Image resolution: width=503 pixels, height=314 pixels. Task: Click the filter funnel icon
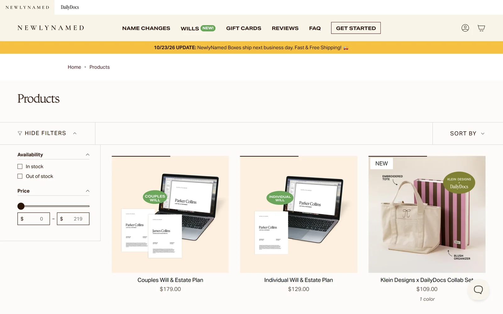tap(20, 133)
